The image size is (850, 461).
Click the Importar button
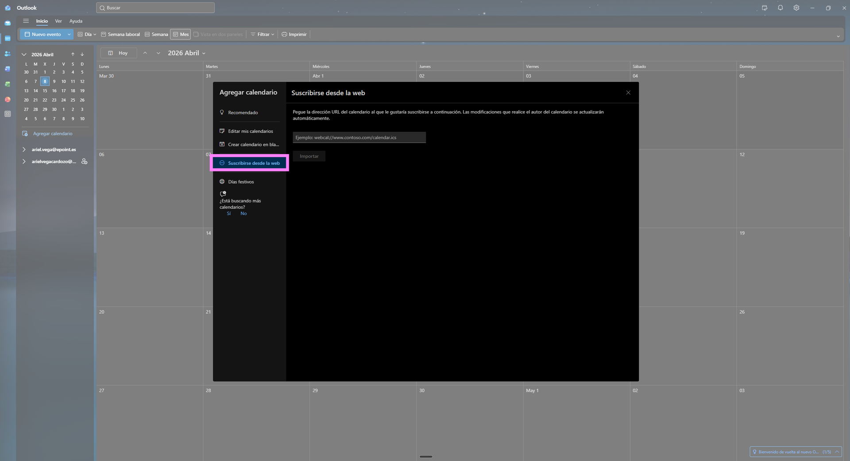coord(309,156)
